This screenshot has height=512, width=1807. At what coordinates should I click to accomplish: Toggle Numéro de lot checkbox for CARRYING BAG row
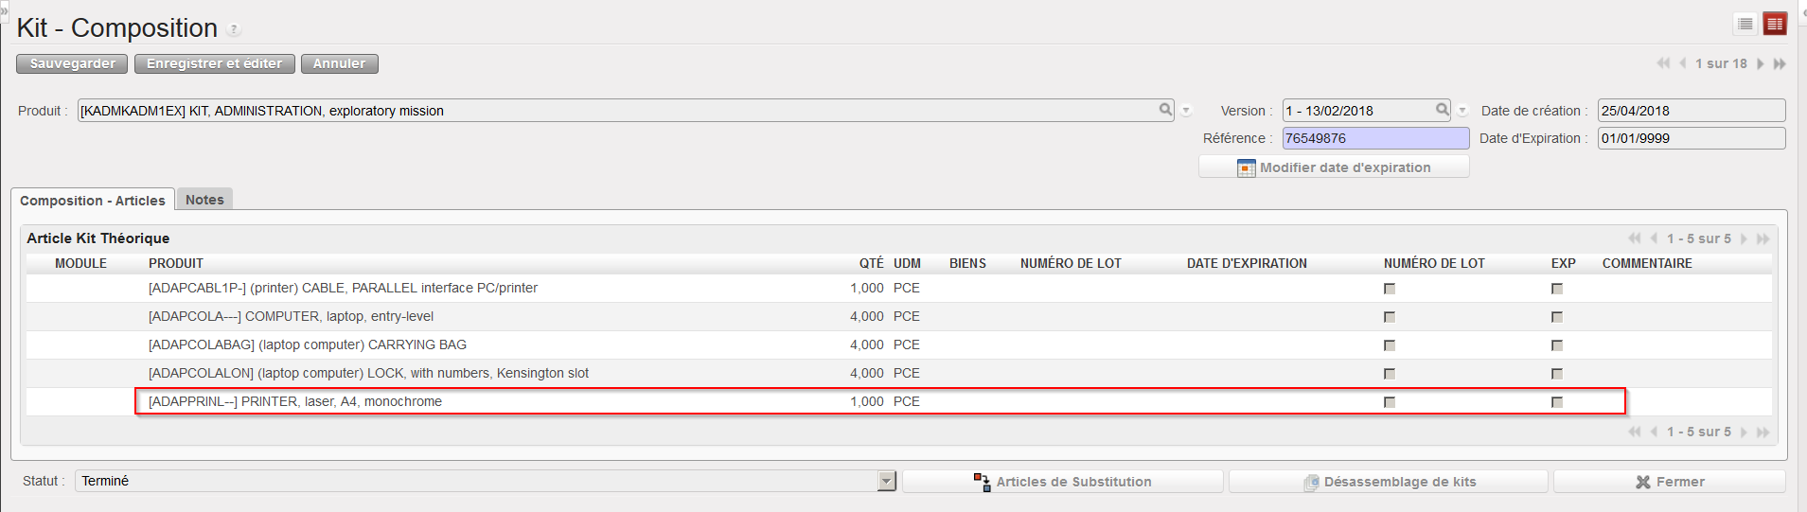[1390, 345]
